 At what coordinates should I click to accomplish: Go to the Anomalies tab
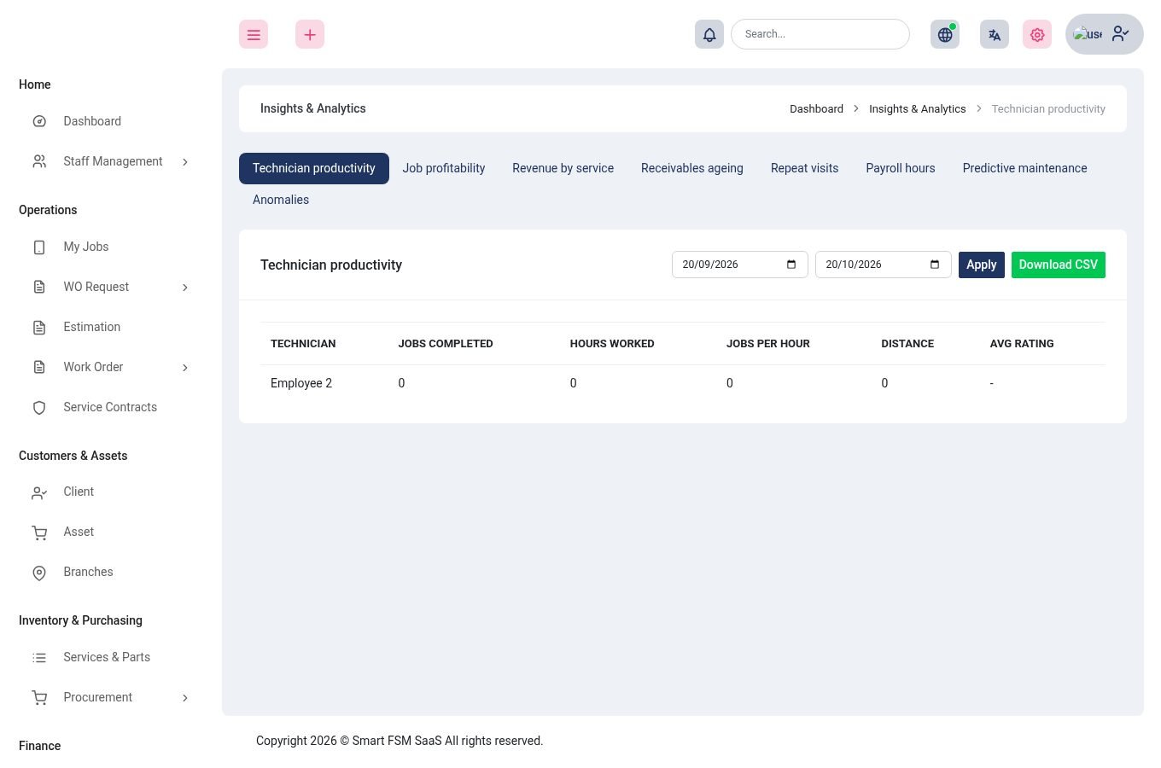pos(281,200)
